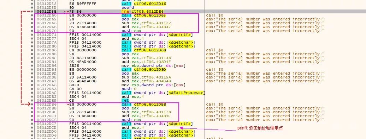This screenshot has width=366, height=139.
Task: Select the call ctf06.6012D8B instruction
Action: [144, 50]
